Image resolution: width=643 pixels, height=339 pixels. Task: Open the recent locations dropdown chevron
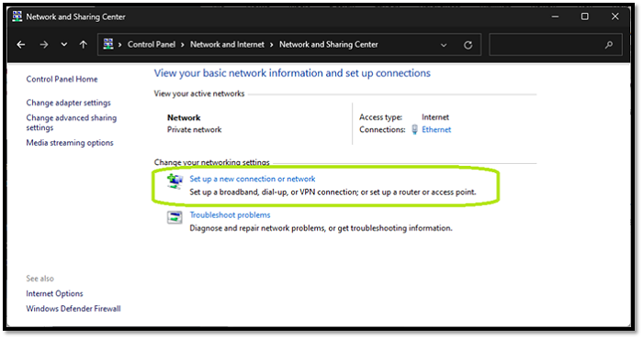(x=64, y=45)
